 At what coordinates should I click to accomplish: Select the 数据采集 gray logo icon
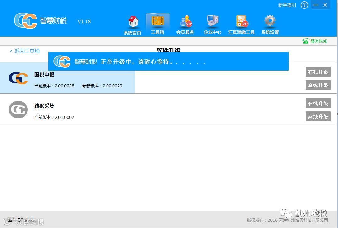[x=18, y=109]
